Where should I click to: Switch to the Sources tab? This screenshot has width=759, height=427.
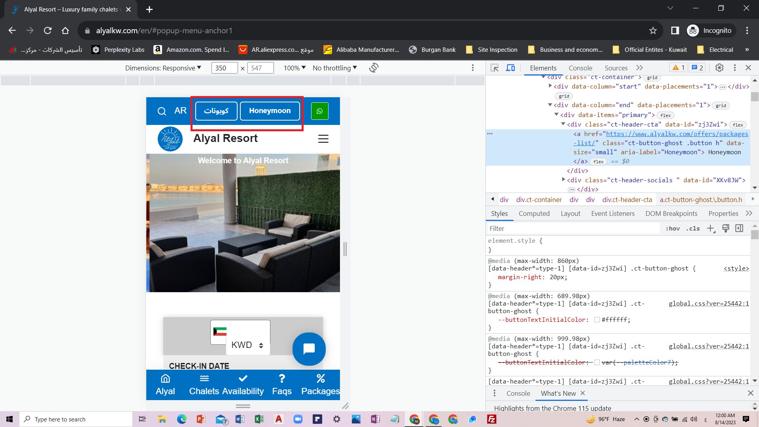[x=616, y=68]
